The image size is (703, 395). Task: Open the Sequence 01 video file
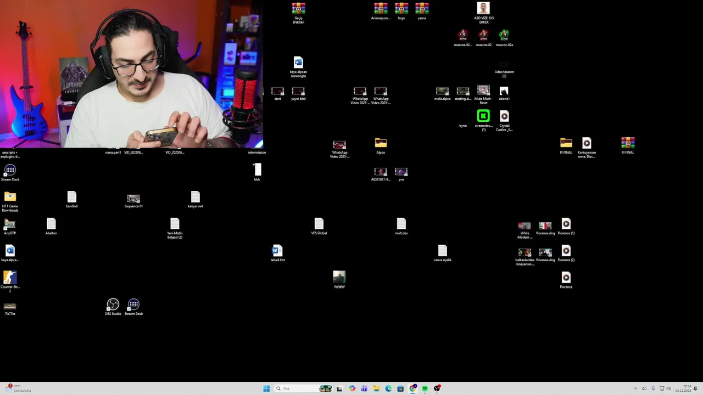(133, 199)
